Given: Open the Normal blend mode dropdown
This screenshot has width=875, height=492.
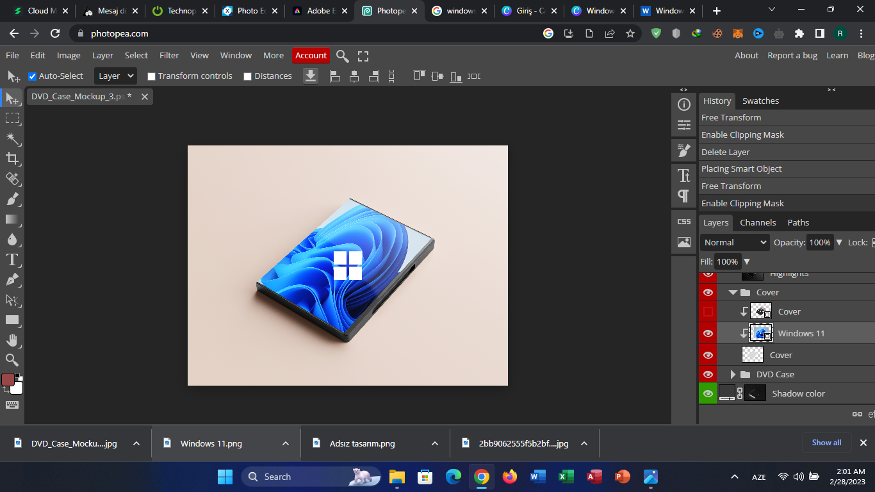Looking at the screenshot, I should [x=735, y=243].
